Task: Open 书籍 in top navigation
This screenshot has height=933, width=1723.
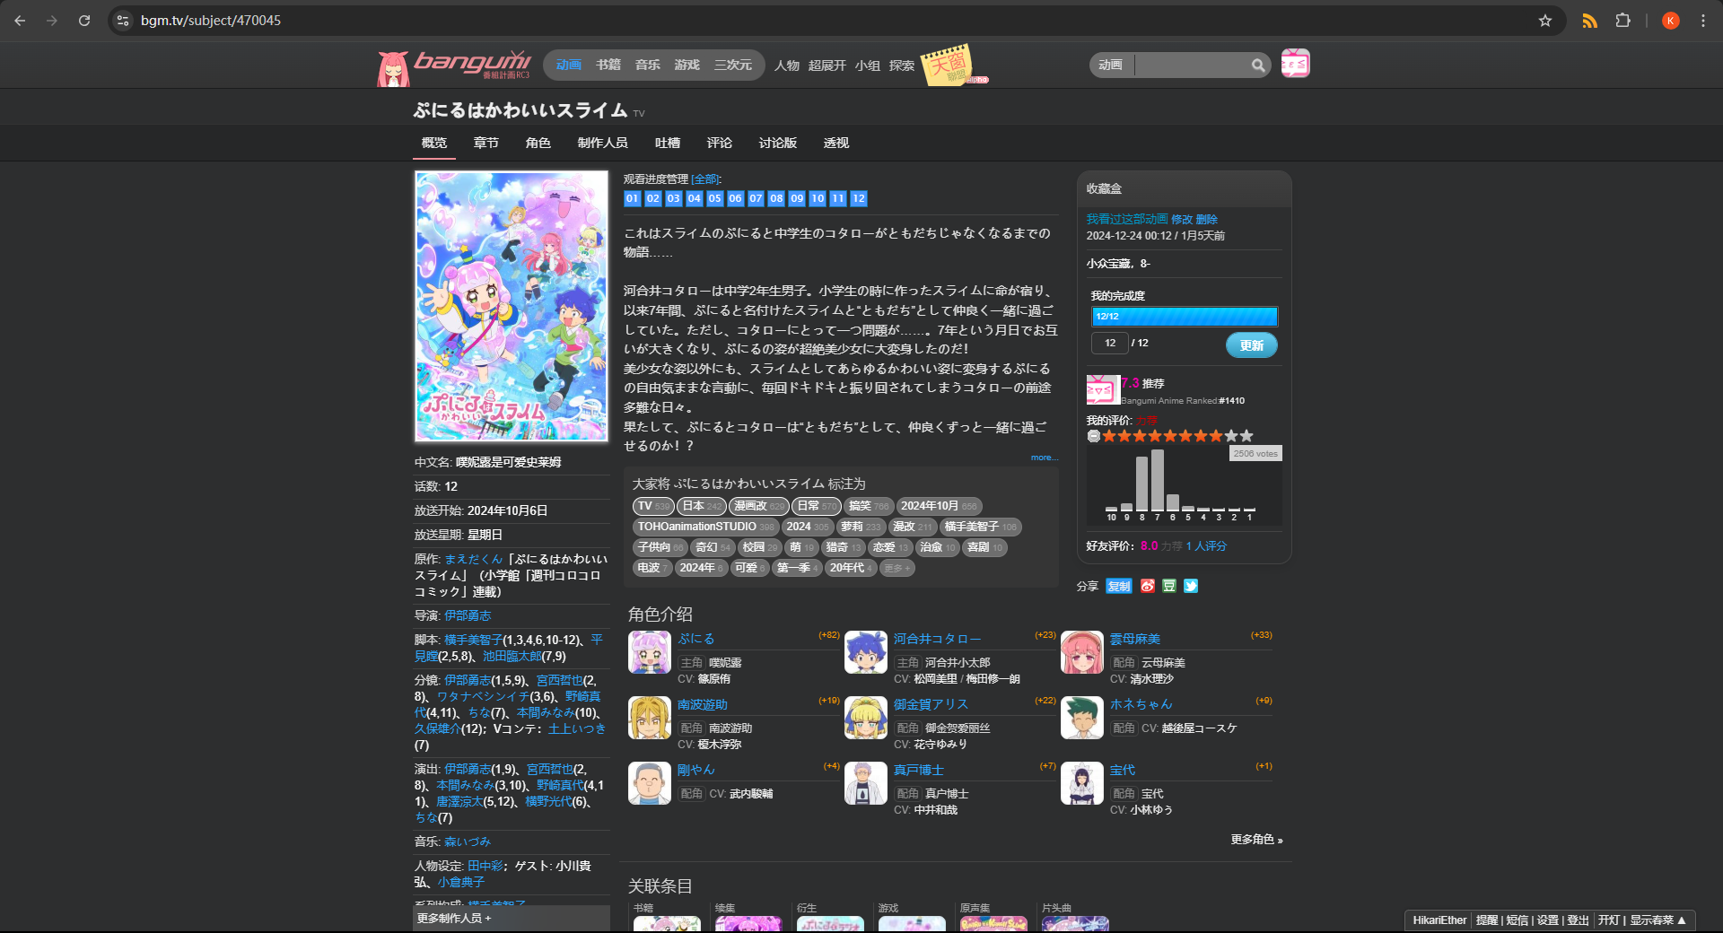Action: pos(608,65)
